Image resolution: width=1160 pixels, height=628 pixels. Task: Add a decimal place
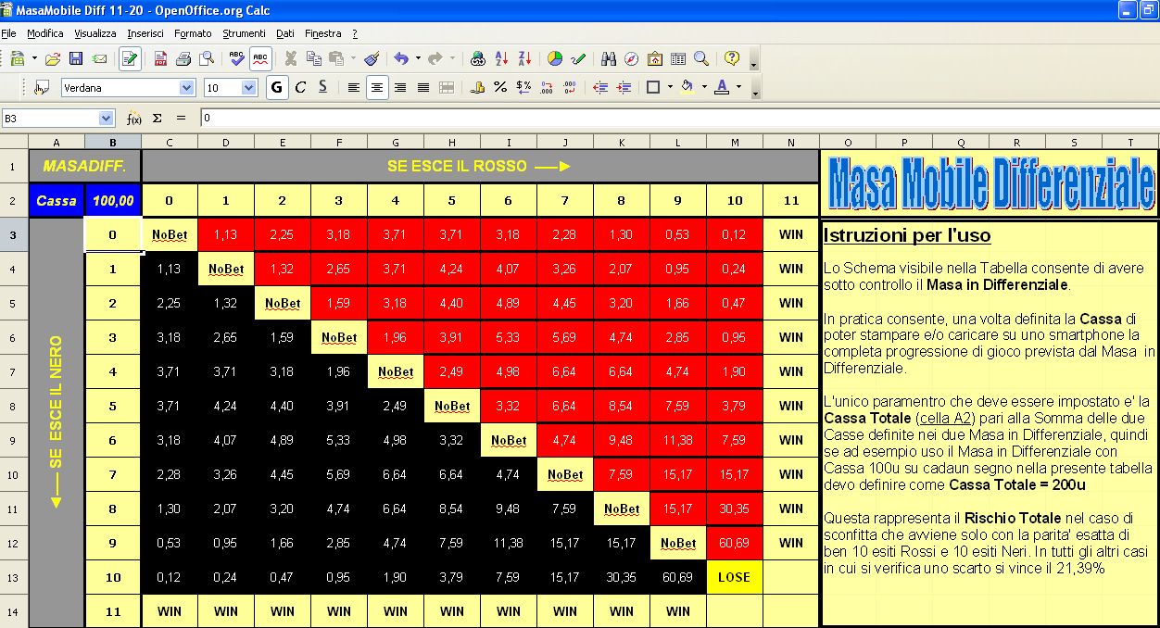click(547, 87)
